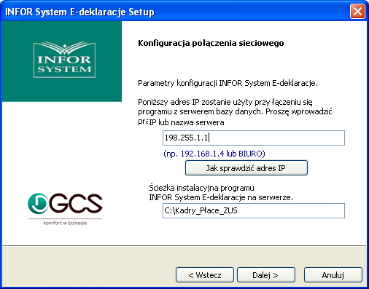Click the green circular GCS emblem

click(x=38, y=203)
